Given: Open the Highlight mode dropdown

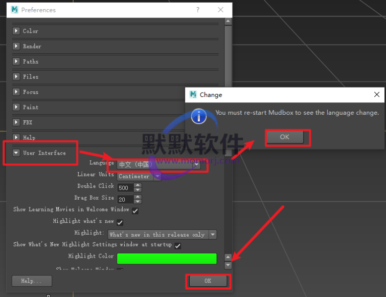Looking at the screenshot, I should [x=213, y=235].
